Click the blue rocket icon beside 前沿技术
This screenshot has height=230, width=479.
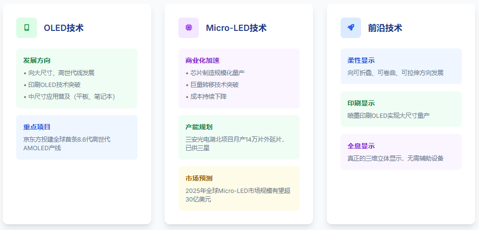click(x=351, y=28)
